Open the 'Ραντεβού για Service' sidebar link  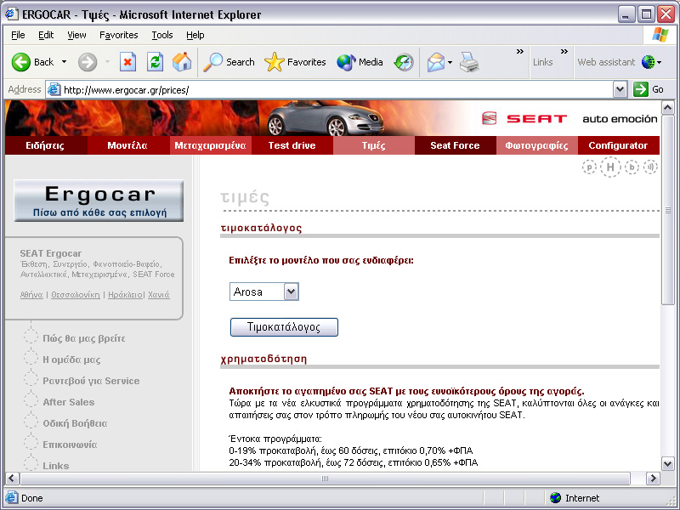(x=91, y=381)
